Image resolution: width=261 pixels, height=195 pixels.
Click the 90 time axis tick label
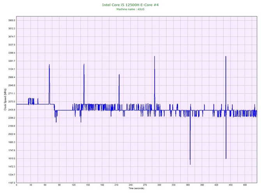(59, 185)
